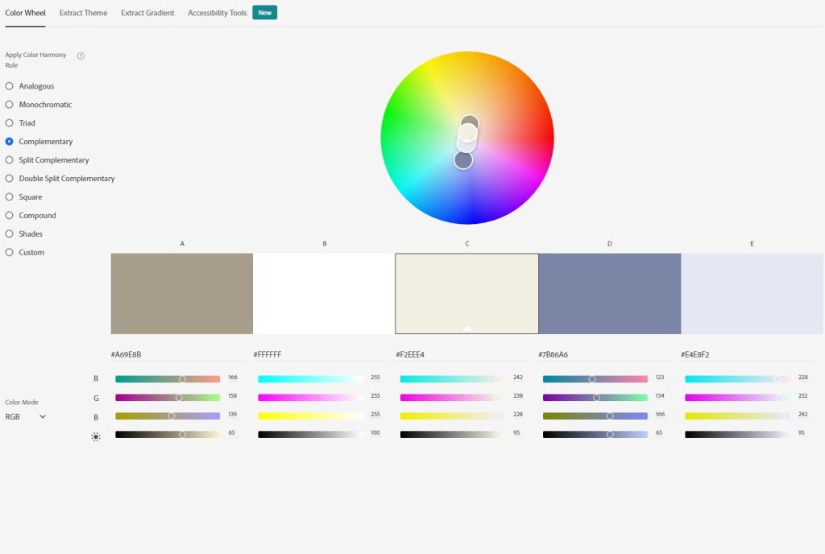Open the Extract Gradient tab
This screenshot has width=825, height=554.
(x=147, y=13)
